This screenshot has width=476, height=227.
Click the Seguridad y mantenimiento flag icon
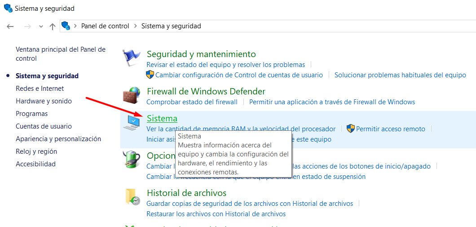(x=132, y=58)
